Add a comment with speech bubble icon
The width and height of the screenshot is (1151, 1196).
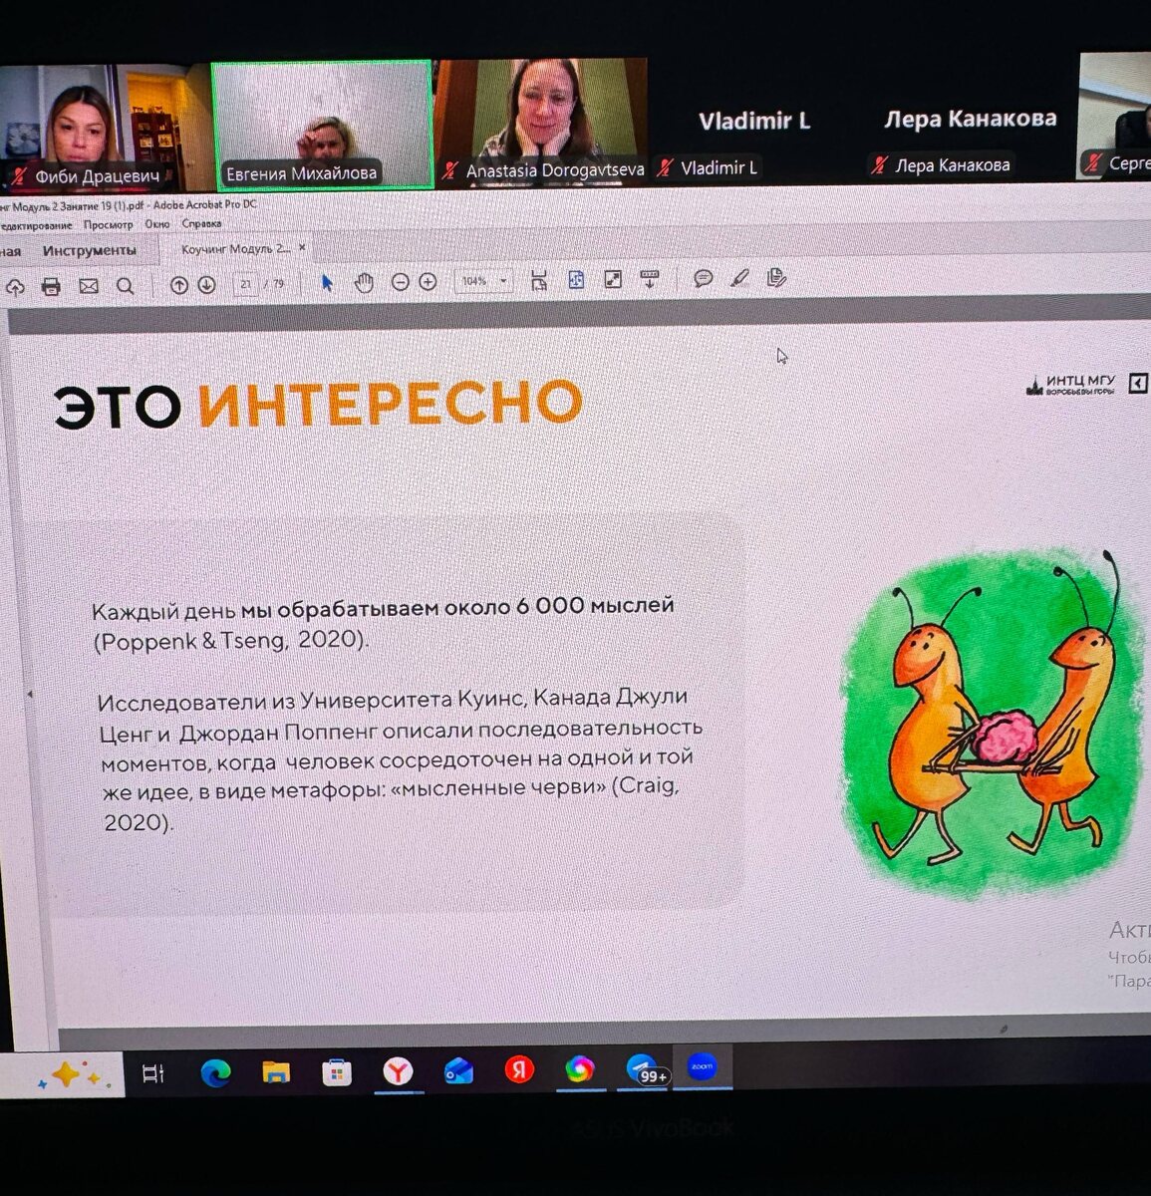point(704,279)
